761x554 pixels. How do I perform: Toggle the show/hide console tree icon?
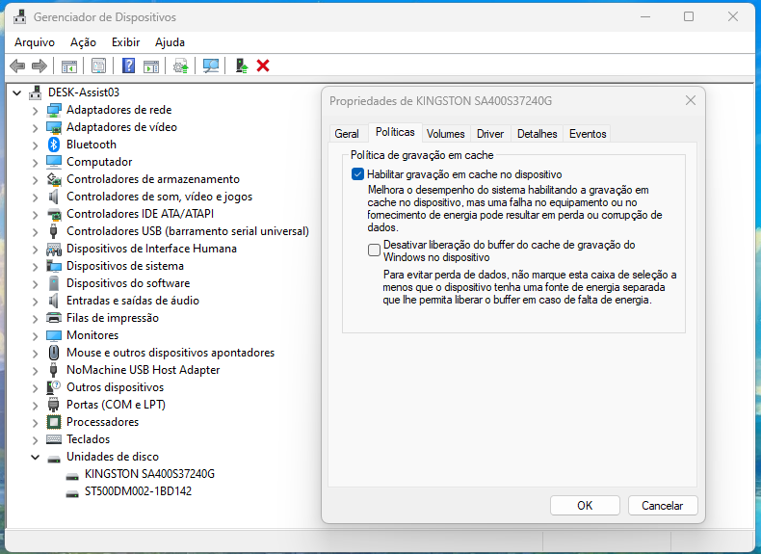69,66
